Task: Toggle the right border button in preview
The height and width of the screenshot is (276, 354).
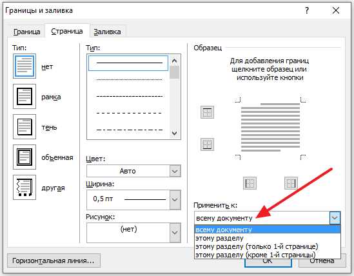Action: (291, 183)
